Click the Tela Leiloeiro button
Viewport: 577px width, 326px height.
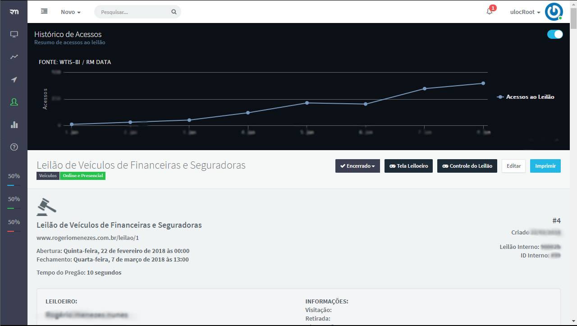[408, 166]
